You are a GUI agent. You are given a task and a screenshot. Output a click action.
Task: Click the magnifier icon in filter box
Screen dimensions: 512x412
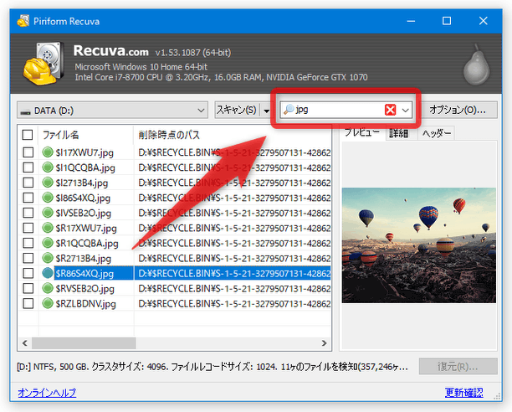(x=289, y=110)
